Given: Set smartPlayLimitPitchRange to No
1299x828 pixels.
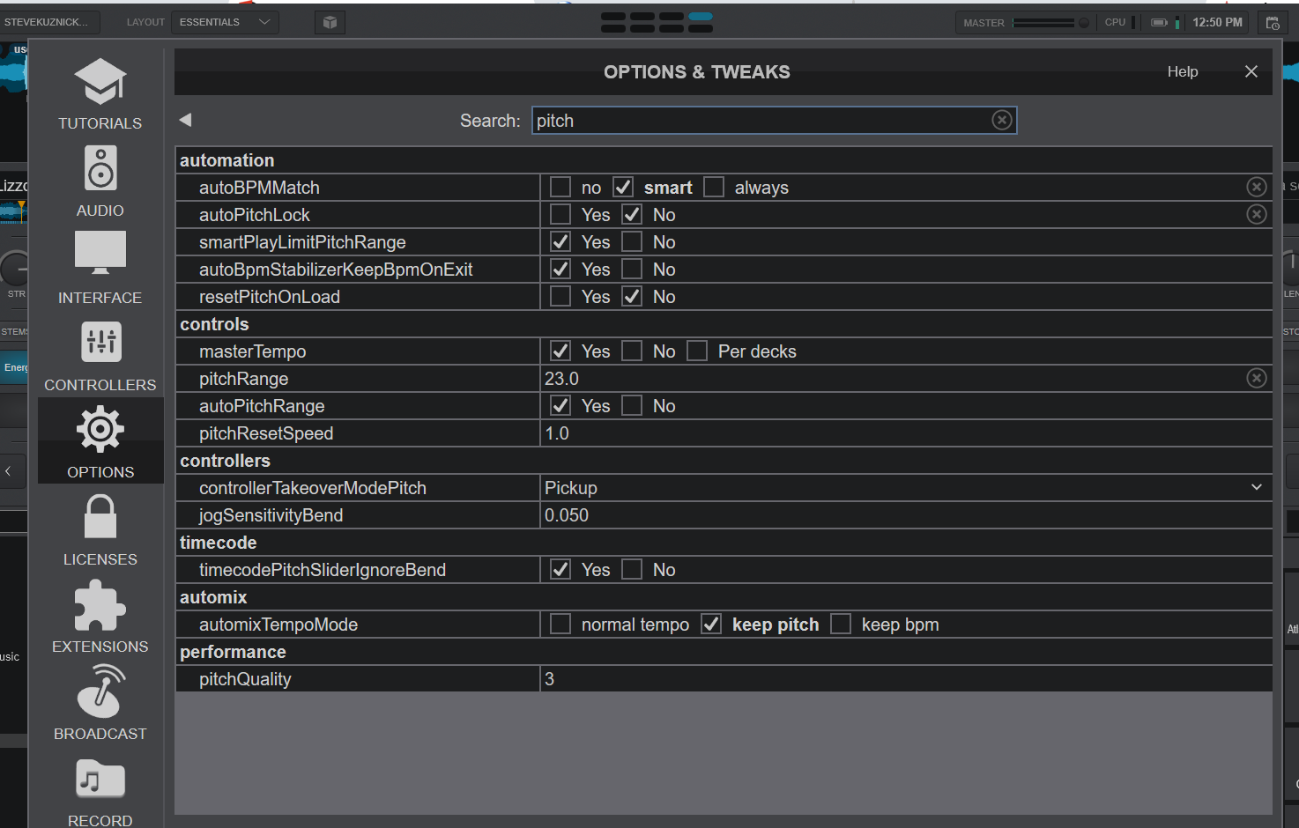Looking at the screenshot, I should coord(632,241).
